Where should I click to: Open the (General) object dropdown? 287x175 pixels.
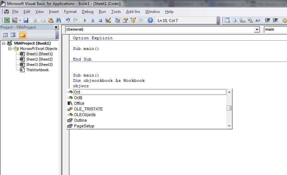point(257,30)
